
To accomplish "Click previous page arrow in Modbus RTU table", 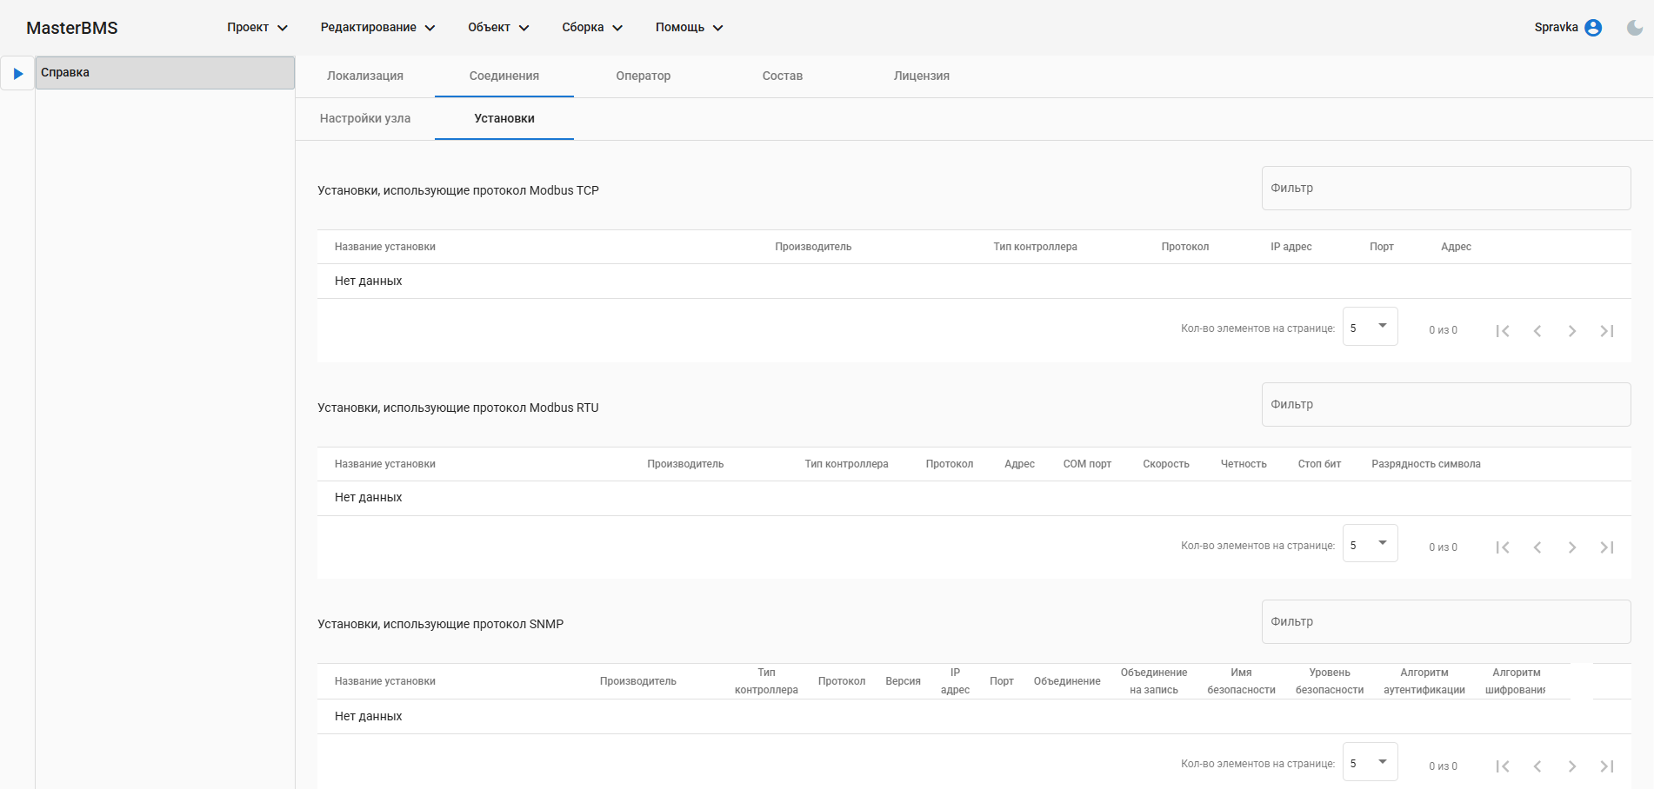I will tap(1537, 547).
